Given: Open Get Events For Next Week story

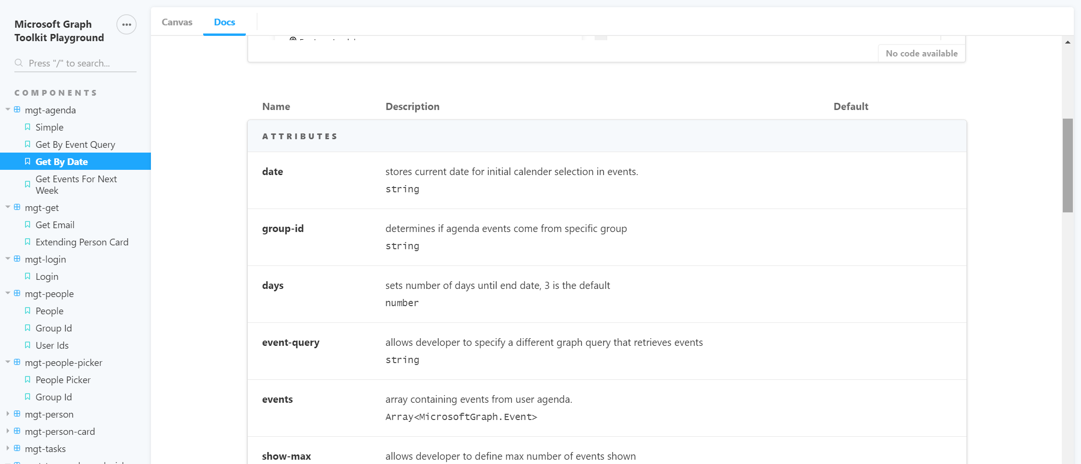Looking at the screenshot, I should pyautogui.click(x=75, y=185).
